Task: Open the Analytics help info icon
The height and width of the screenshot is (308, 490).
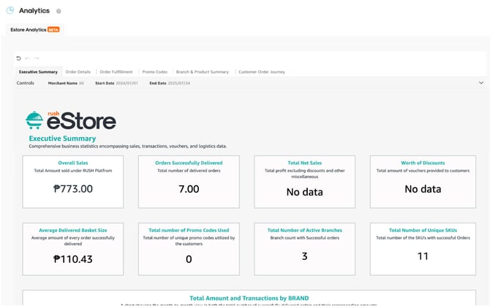Action: click(x=59, y=11)
